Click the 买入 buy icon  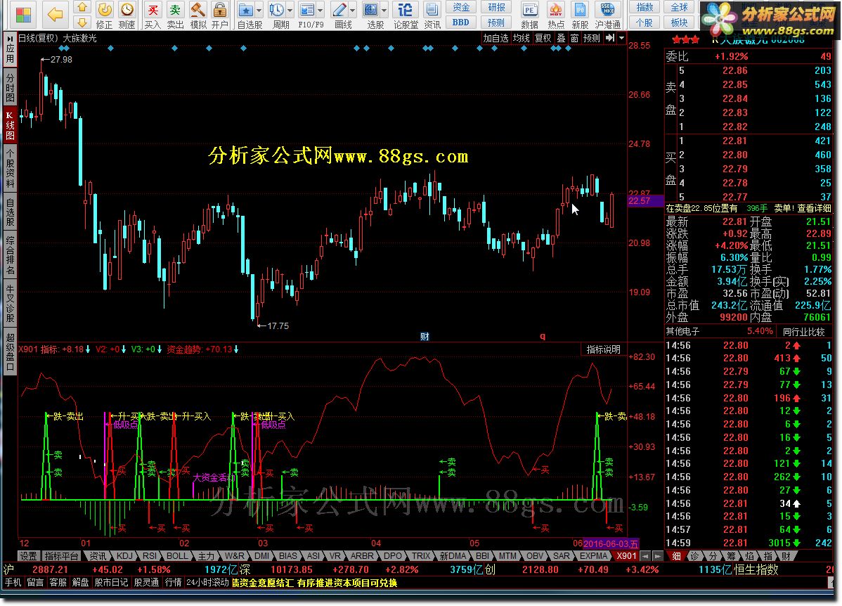pyautogui.click(x=153, y=15)
